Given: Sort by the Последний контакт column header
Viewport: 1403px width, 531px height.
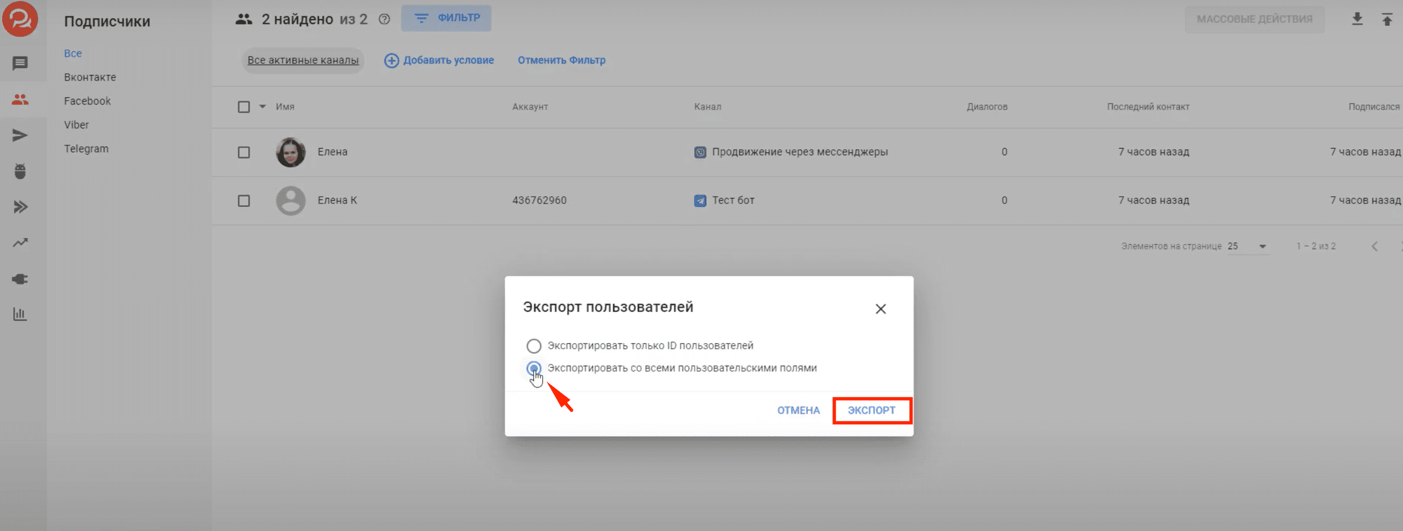Looking at the screenshot, I should pyautogui.click(x=1148, y=107).
